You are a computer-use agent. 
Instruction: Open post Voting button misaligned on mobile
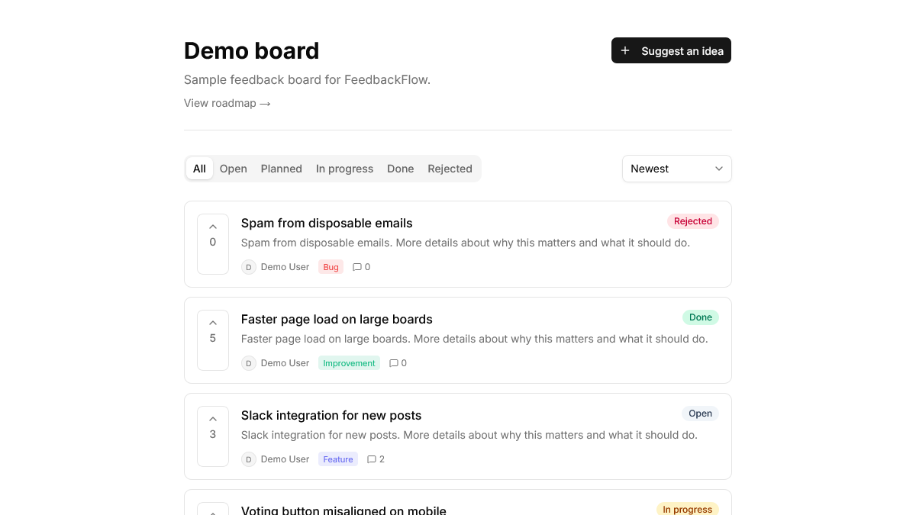pos(343,510)
